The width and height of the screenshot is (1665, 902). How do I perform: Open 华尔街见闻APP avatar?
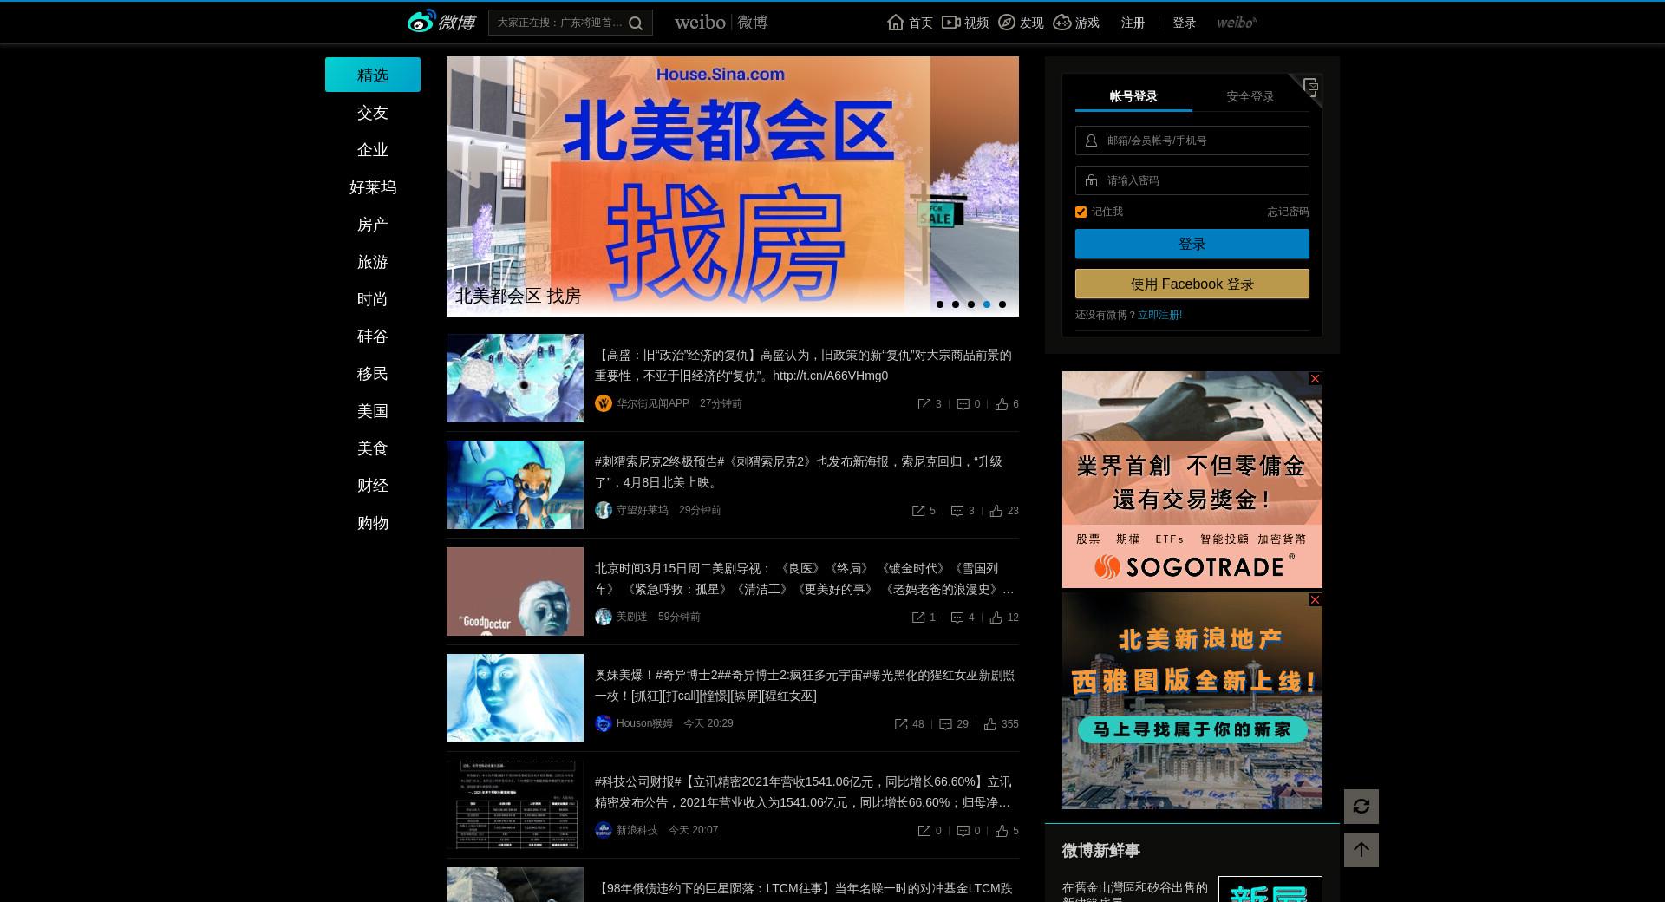[x=604, y=403]
